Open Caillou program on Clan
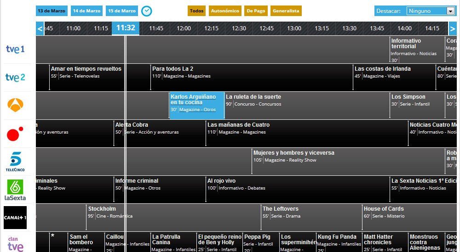This screenshot has height=252, width=460. point(115,237)
